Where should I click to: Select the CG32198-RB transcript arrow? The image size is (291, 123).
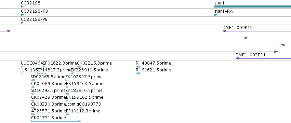click(22, 15)
